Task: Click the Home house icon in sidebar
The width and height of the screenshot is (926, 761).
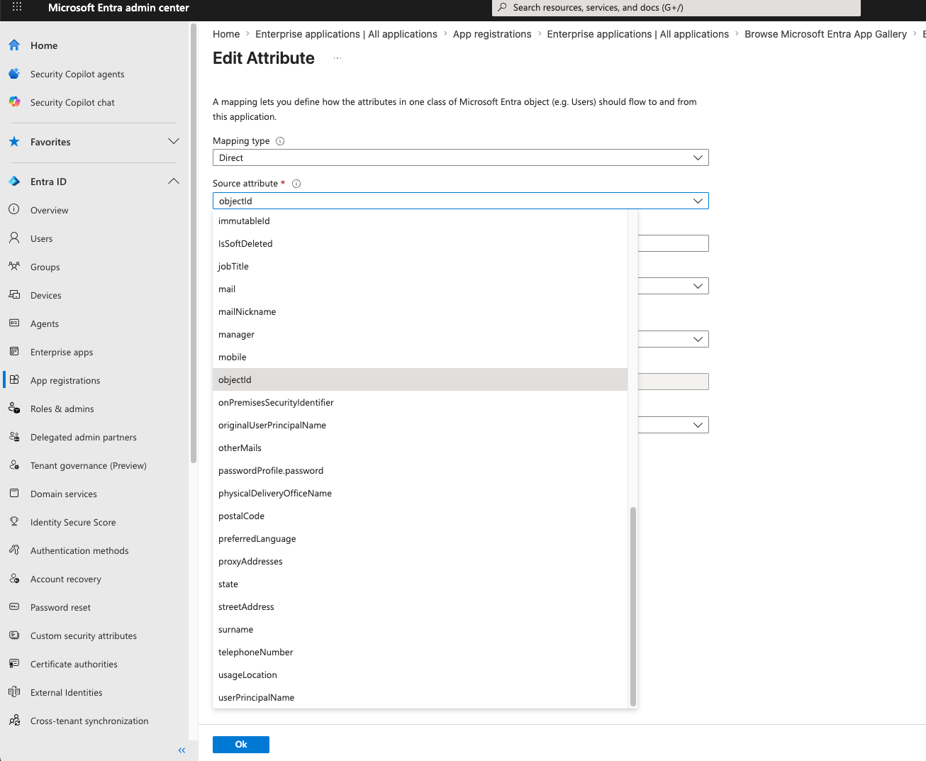Action: click(x=14, y=45)
